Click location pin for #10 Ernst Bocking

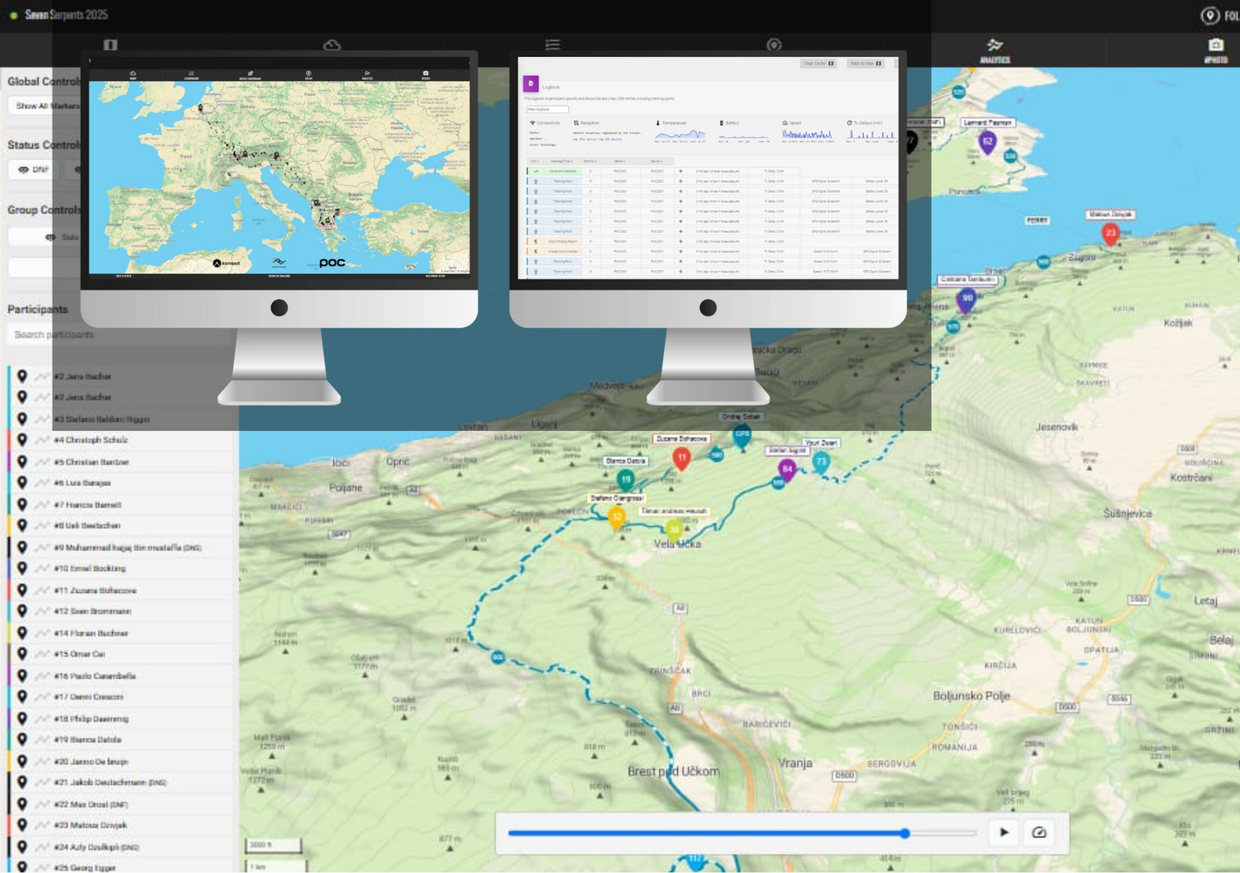coord(22,568)
